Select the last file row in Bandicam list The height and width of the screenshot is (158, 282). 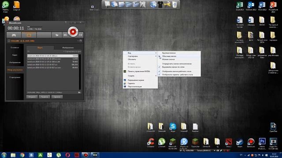(x=52, y=68)
